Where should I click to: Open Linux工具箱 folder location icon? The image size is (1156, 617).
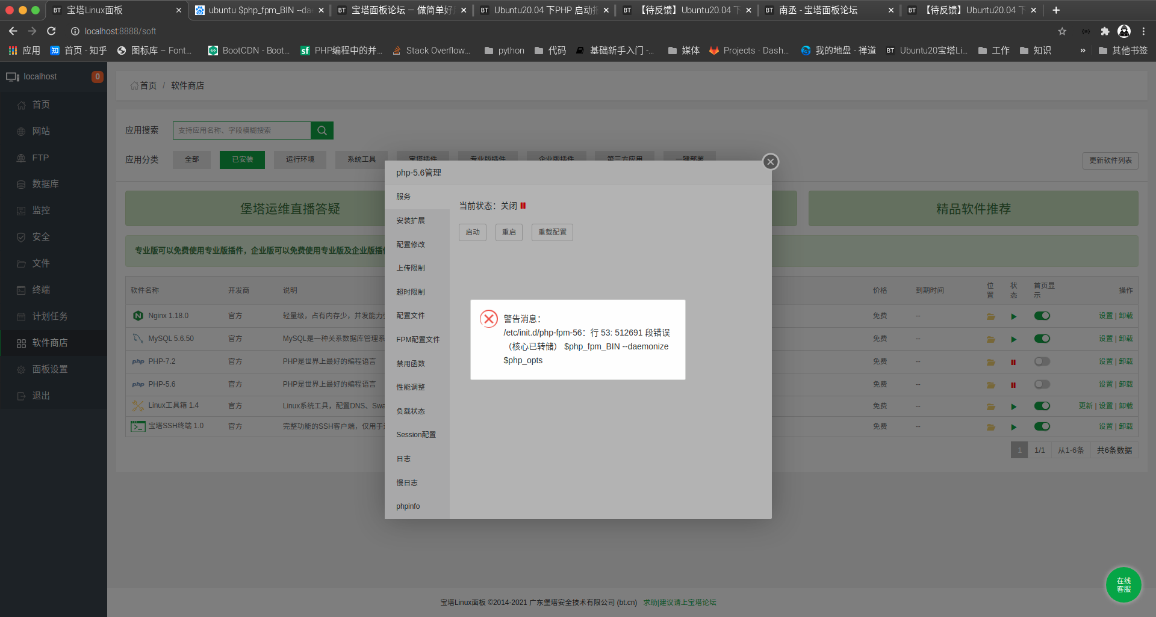pyautogui.click(x=990, y=407)
